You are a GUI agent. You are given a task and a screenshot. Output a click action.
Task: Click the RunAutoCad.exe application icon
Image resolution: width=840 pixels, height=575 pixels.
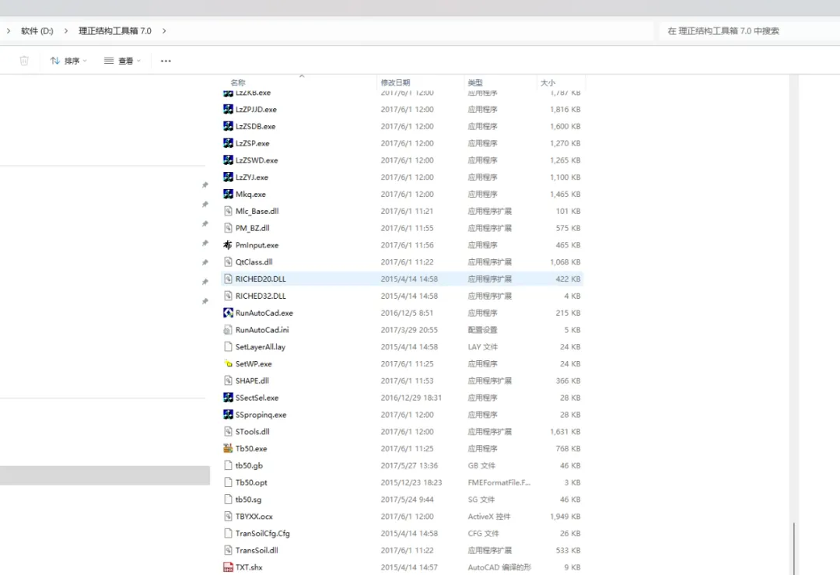pos(228,313)
